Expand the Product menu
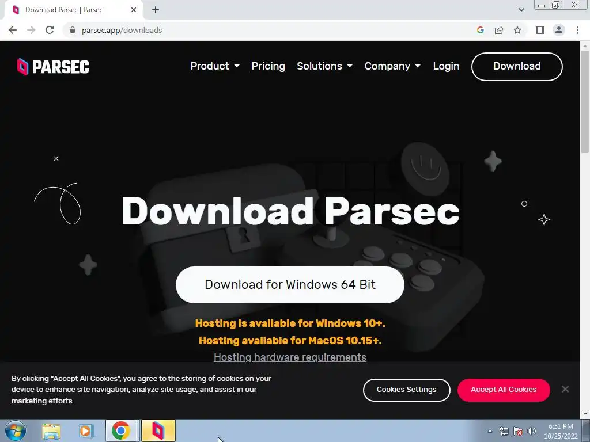The height and width of the screenshot is (442, 590). coord(215,66)
